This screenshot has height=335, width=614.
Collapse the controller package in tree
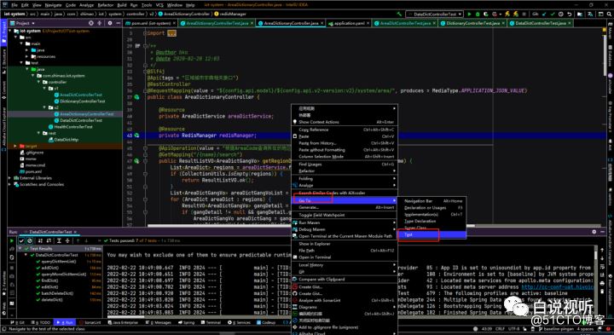(x=38, y=82)
